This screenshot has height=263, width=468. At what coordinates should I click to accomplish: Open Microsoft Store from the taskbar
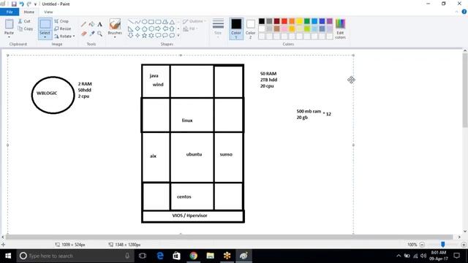177,256
